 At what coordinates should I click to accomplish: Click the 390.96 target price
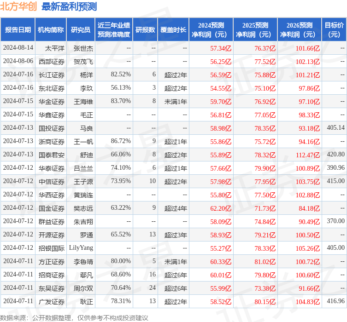336,168
